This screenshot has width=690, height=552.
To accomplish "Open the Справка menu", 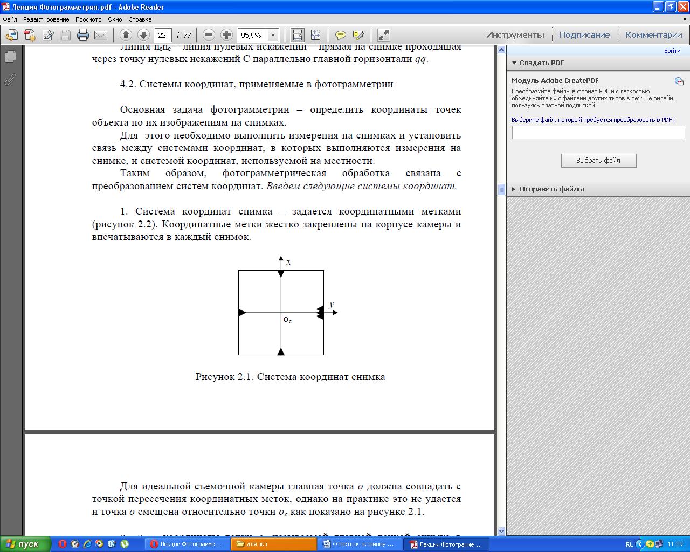I will pyautogui.click(x=140, y=19).
